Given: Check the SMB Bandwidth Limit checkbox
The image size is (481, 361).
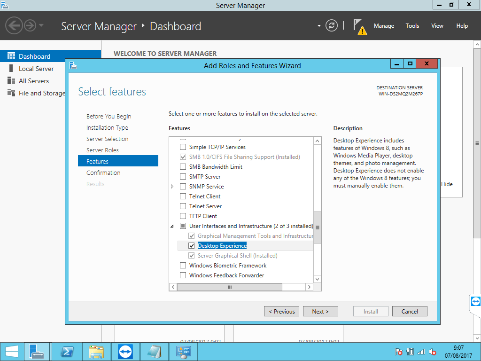Looking at the screenshot, I should pyautogui.click(x=183, y=167).
